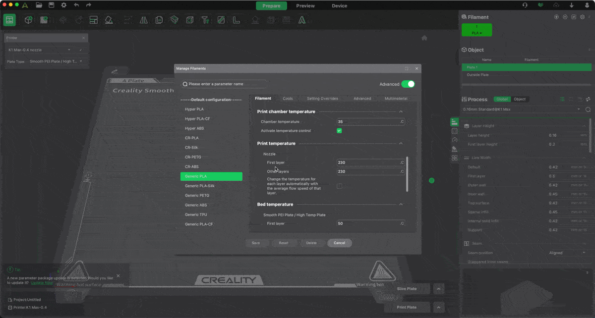
Task: Collapse the Print chamber temperature section
Action: pos(401,112)
